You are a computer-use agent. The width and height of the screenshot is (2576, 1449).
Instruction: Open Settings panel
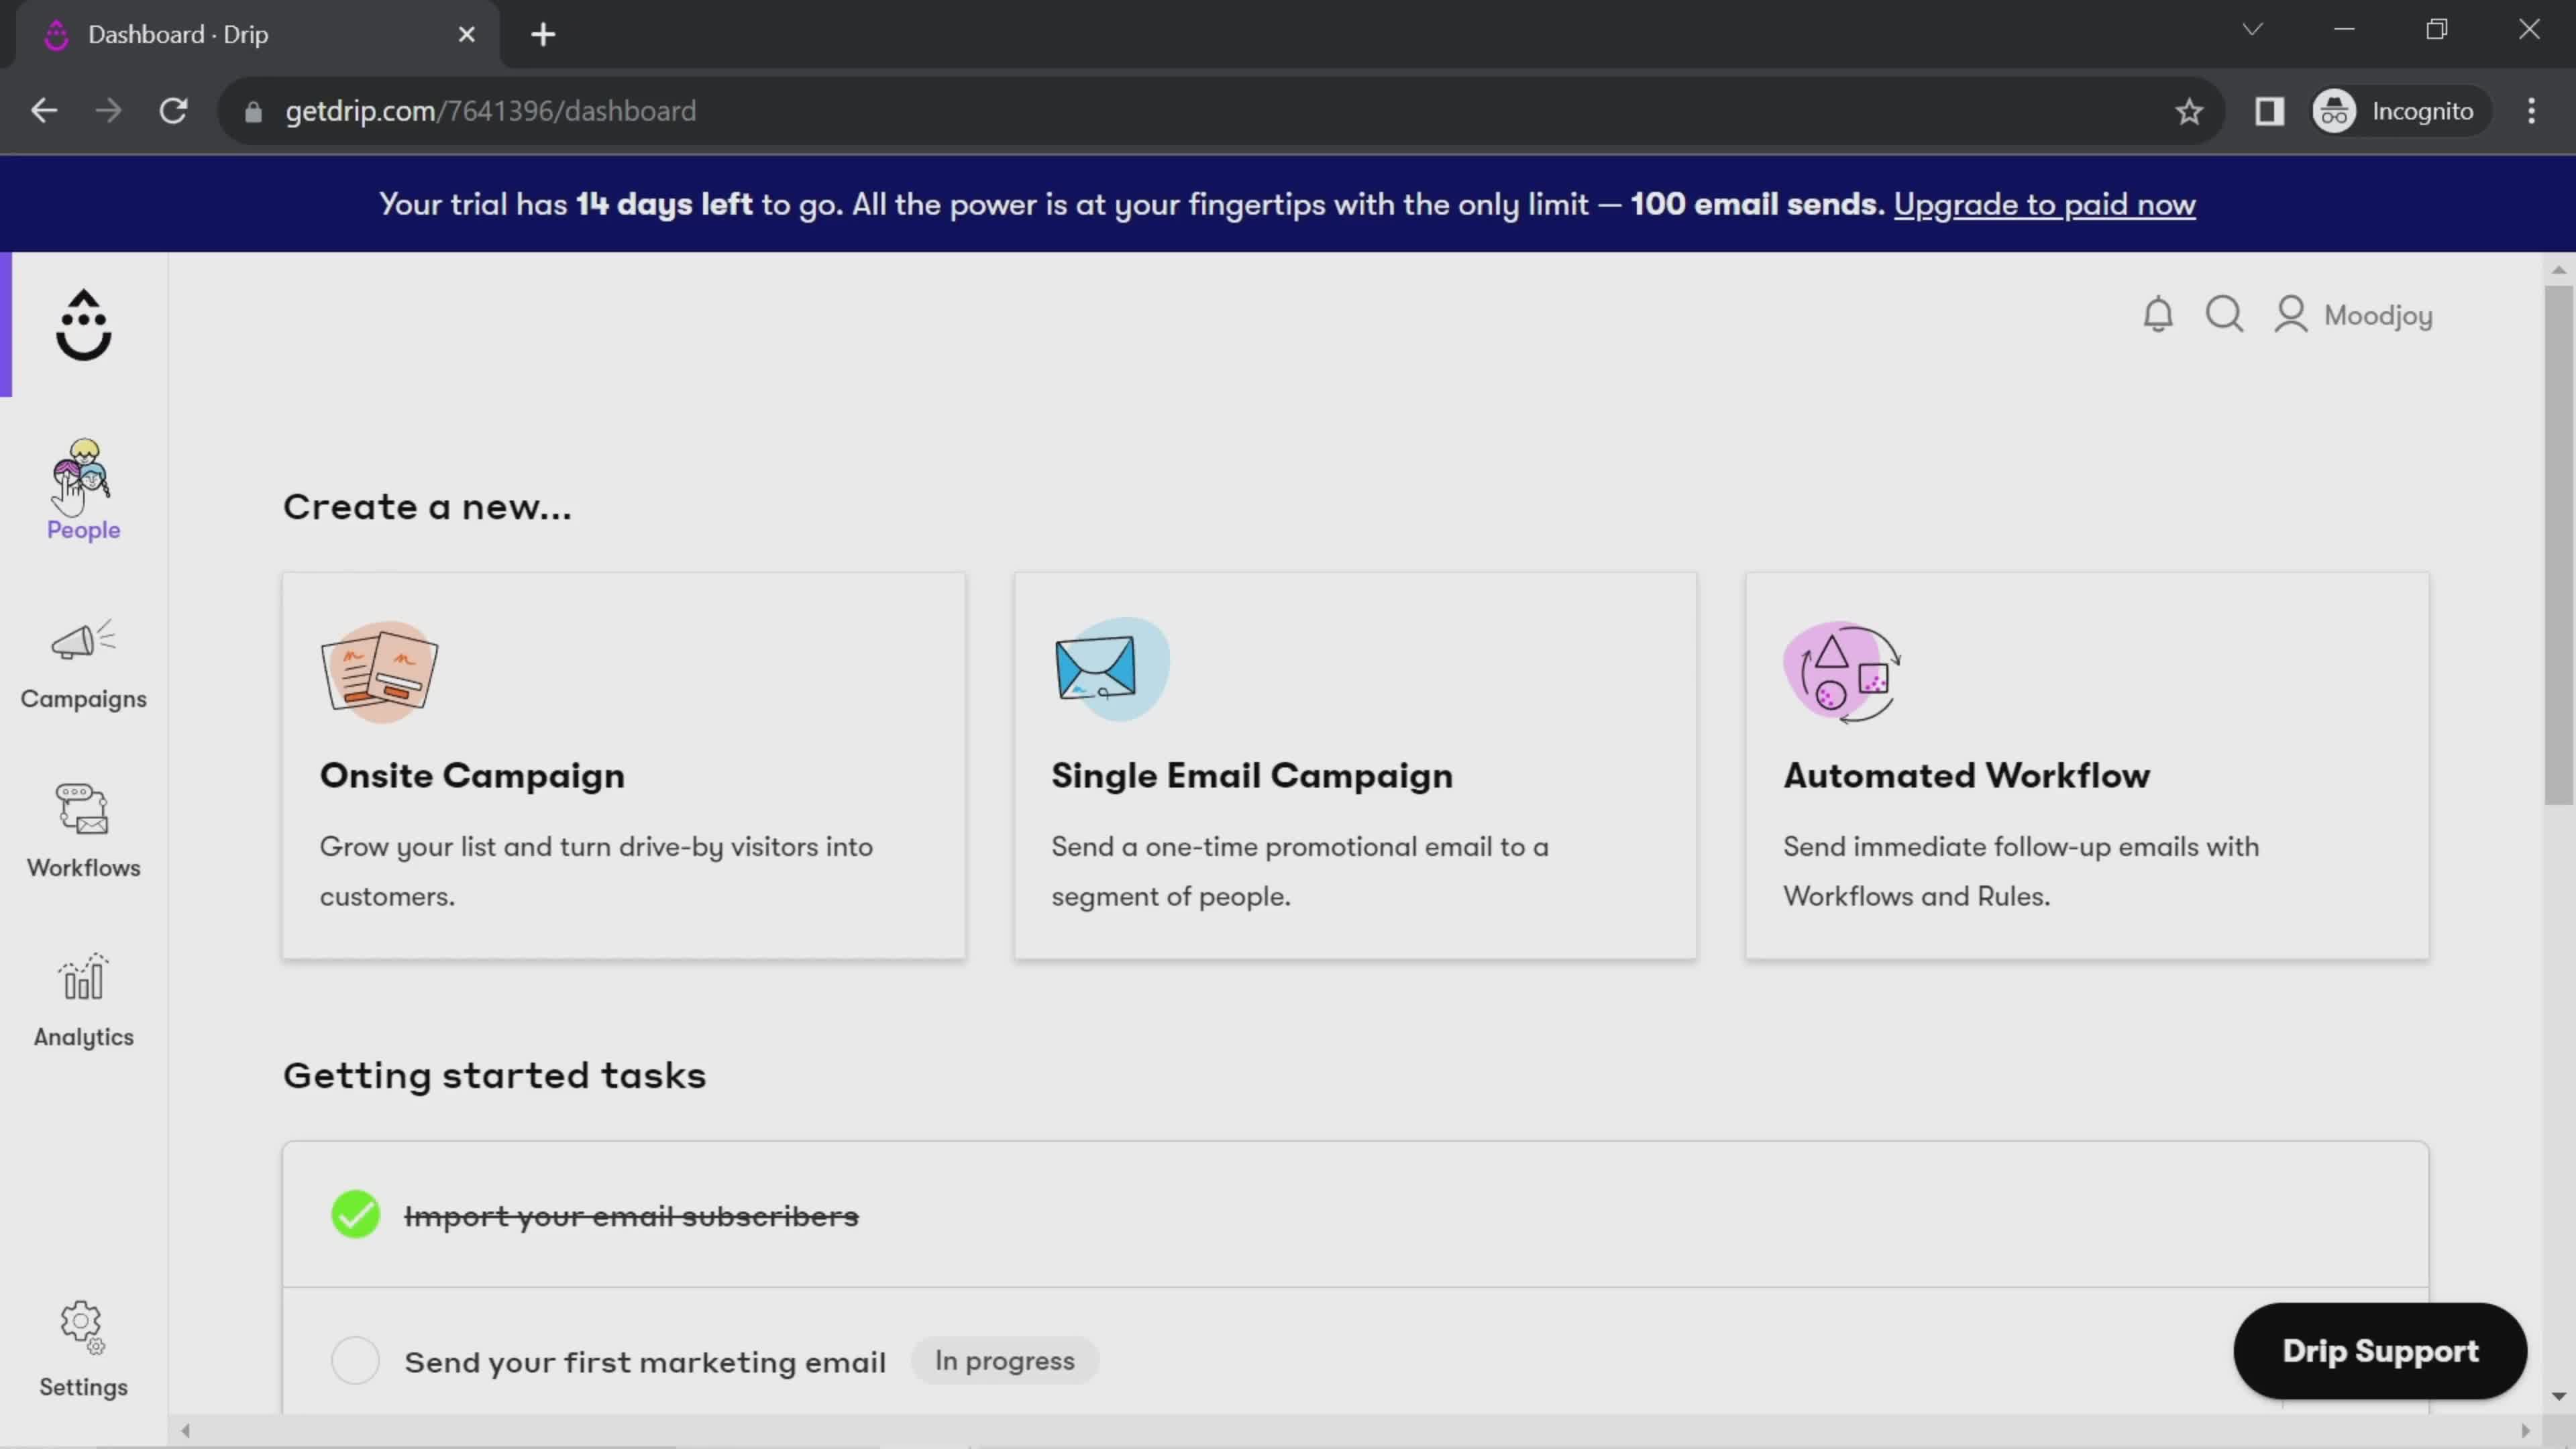[x=83, y=1348]
